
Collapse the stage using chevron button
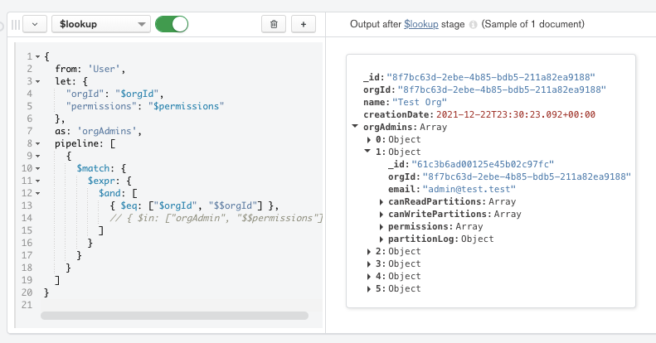tap(34, 25)
